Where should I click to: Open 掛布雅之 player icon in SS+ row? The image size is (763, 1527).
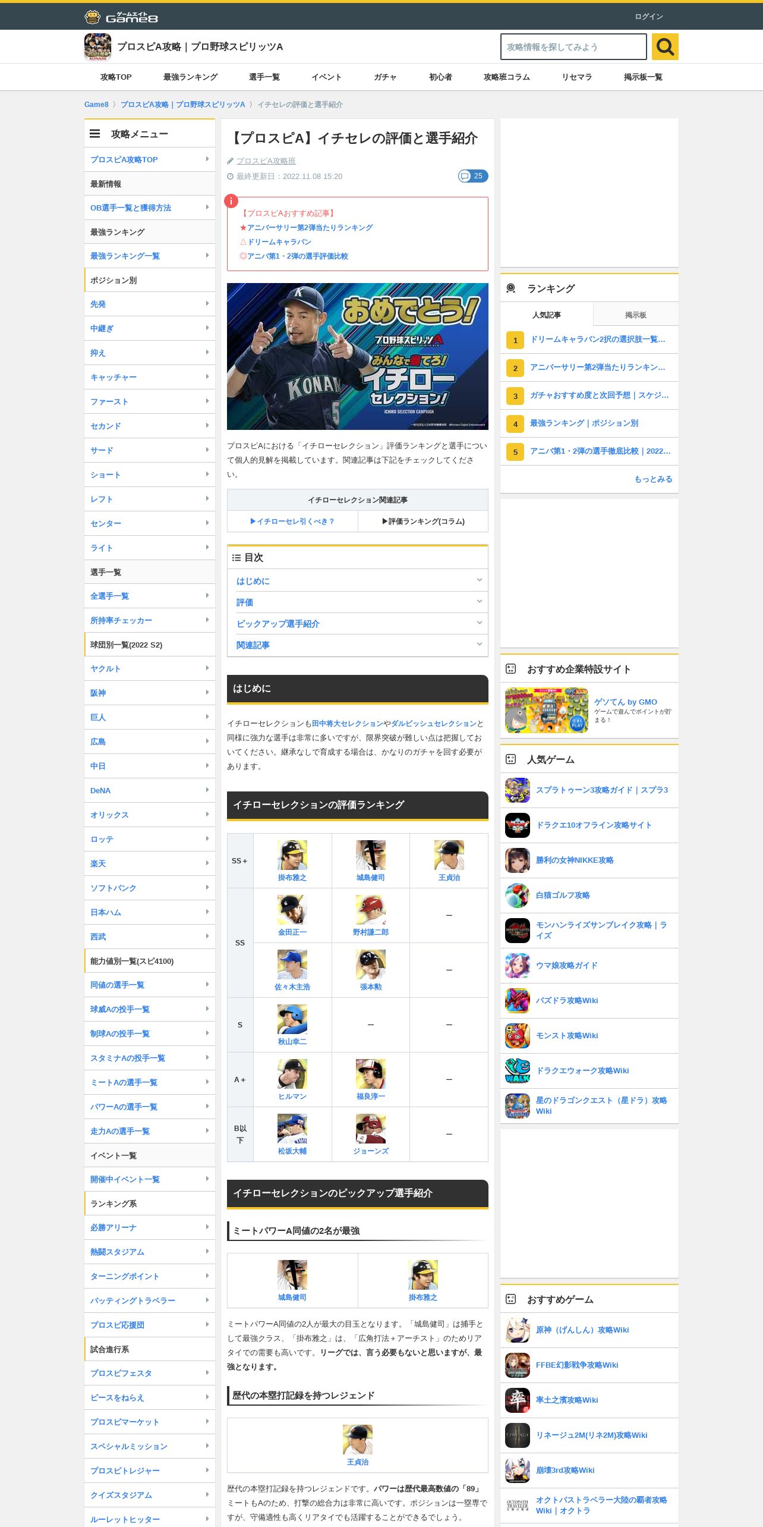pos(292,855)
